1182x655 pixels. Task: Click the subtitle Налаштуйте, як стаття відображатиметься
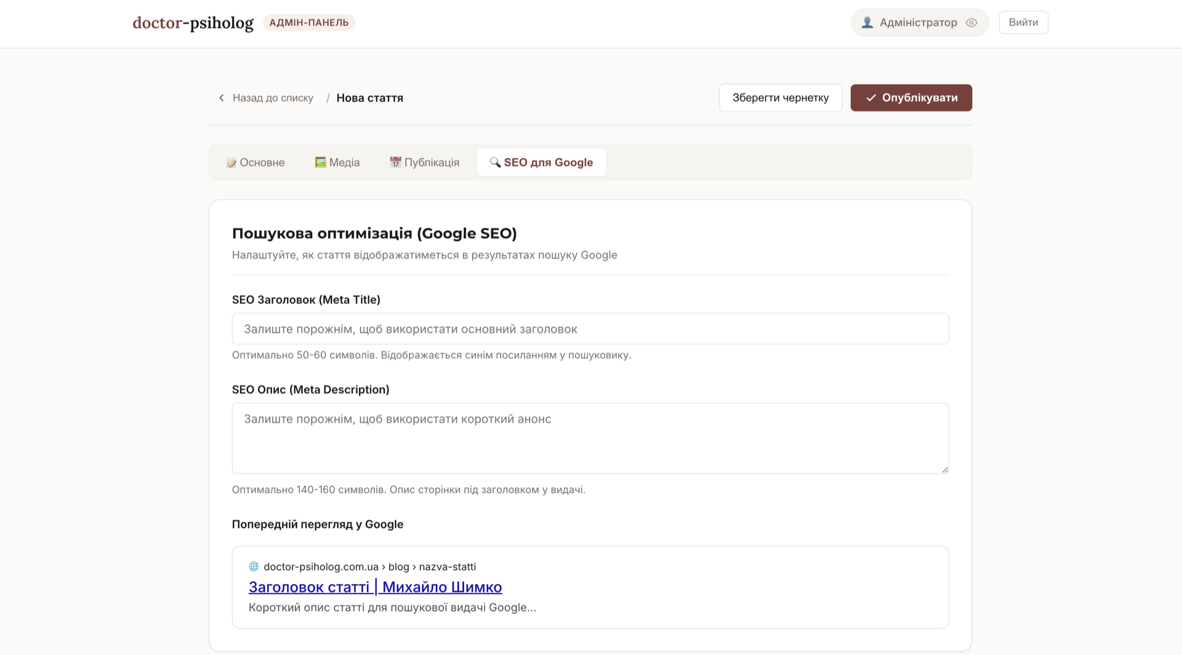point(424,255)
